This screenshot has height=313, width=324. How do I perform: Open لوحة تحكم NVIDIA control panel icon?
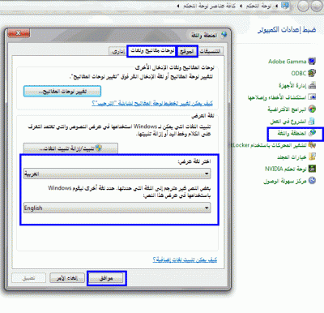pyautogui.click(x=312, y=169)
